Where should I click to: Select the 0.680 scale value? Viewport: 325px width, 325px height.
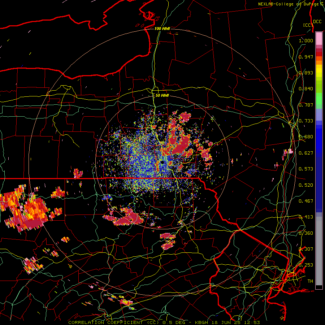[x=306, y=137]
